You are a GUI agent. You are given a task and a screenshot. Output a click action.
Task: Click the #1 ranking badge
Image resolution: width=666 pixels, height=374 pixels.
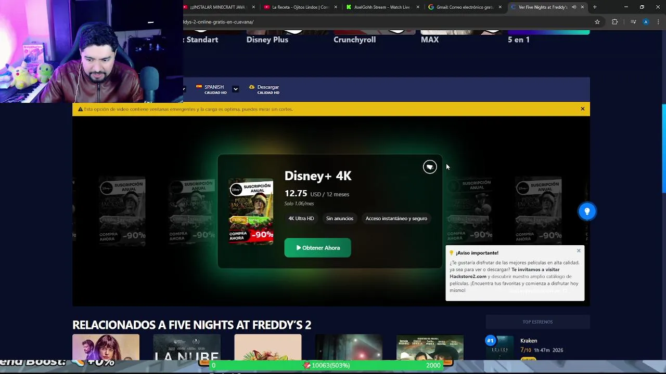click(490, 341)
